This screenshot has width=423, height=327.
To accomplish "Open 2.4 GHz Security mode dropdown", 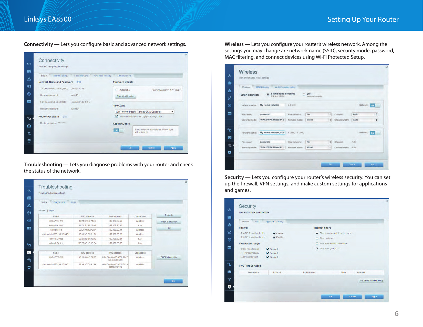I will (272, 120).
